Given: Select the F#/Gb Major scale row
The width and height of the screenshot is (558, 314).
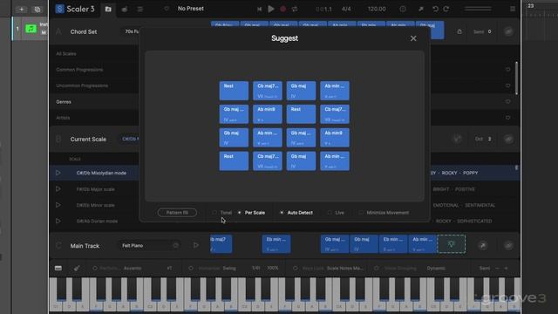Looking at the screenshot, I should pos(95,189).
